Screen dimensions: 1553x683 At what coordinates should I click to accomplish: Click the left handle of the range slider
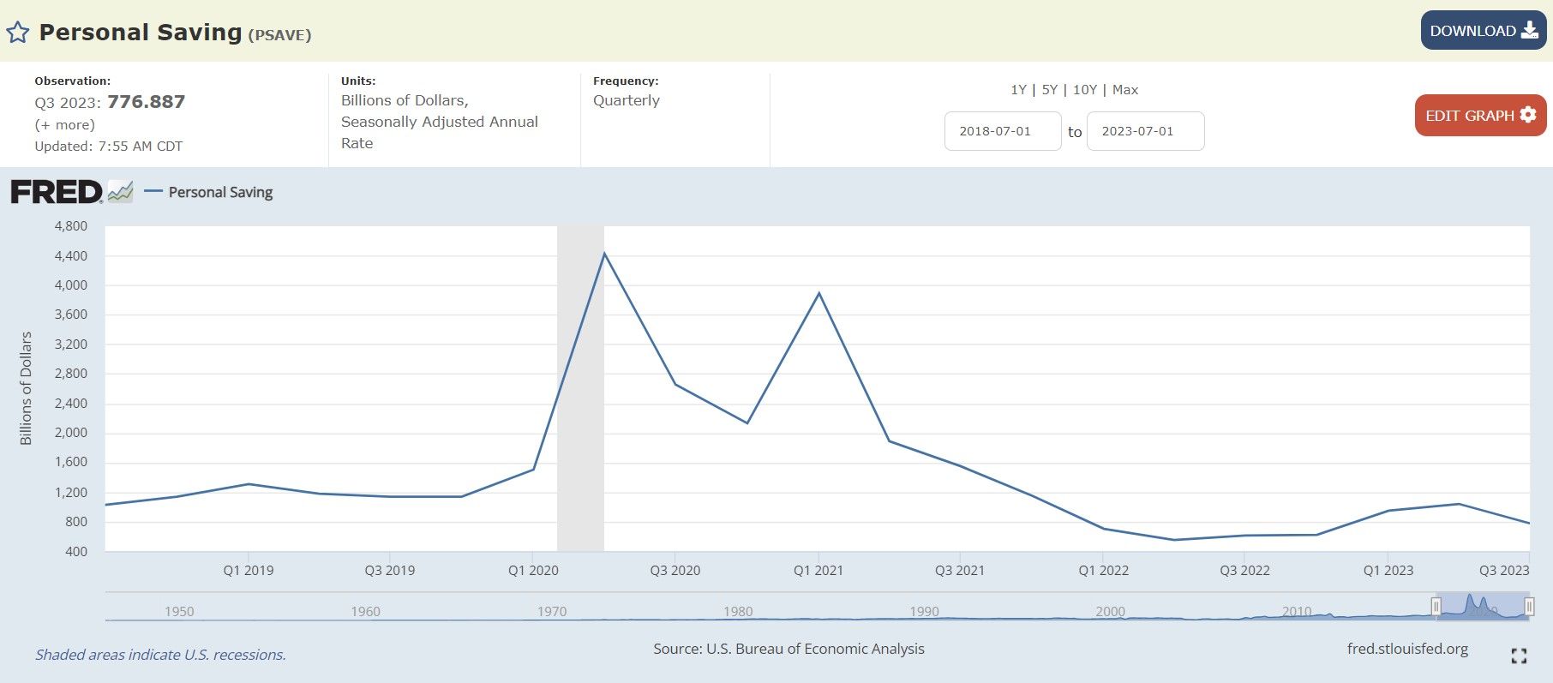coord(1436,607)
